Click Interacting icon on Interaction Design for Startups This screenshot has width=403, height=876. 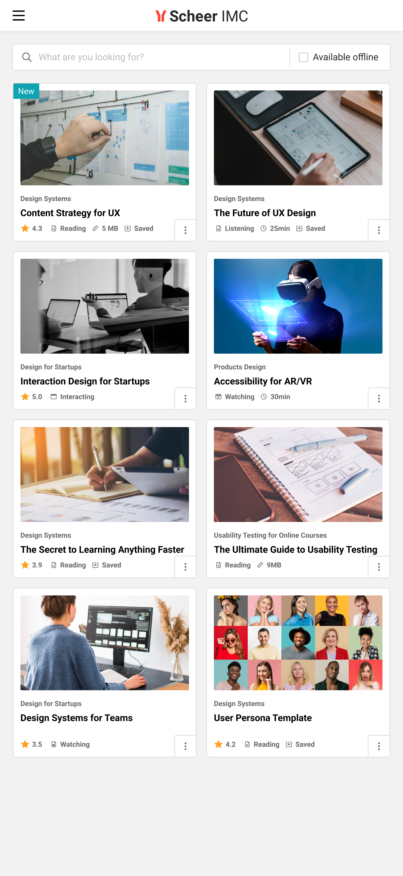pos(54,396)
